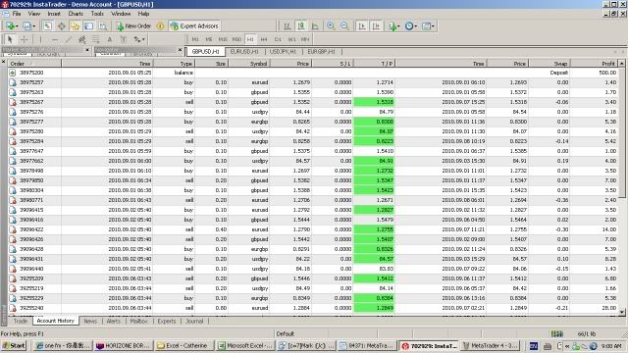Toggle the Chart Shift icon
This screenshot has width=628, height=353.
[x=376, y=26]
